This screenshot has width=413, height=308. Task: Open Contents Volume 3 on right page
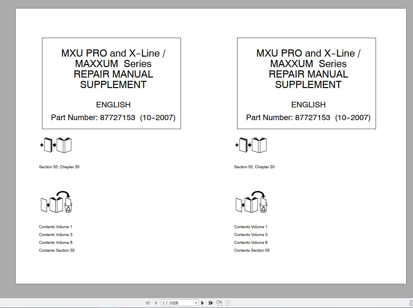tap(251, 234)
